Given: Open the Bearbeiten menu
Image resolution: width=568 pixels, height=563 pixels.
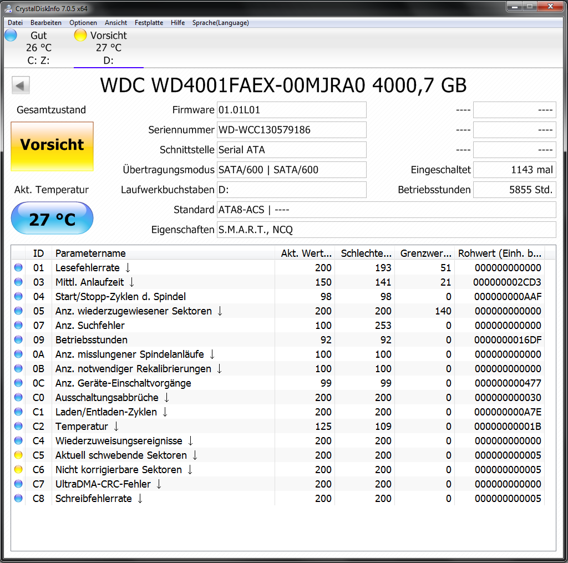Looking at the screenshot, I should (x=46, y=22).
